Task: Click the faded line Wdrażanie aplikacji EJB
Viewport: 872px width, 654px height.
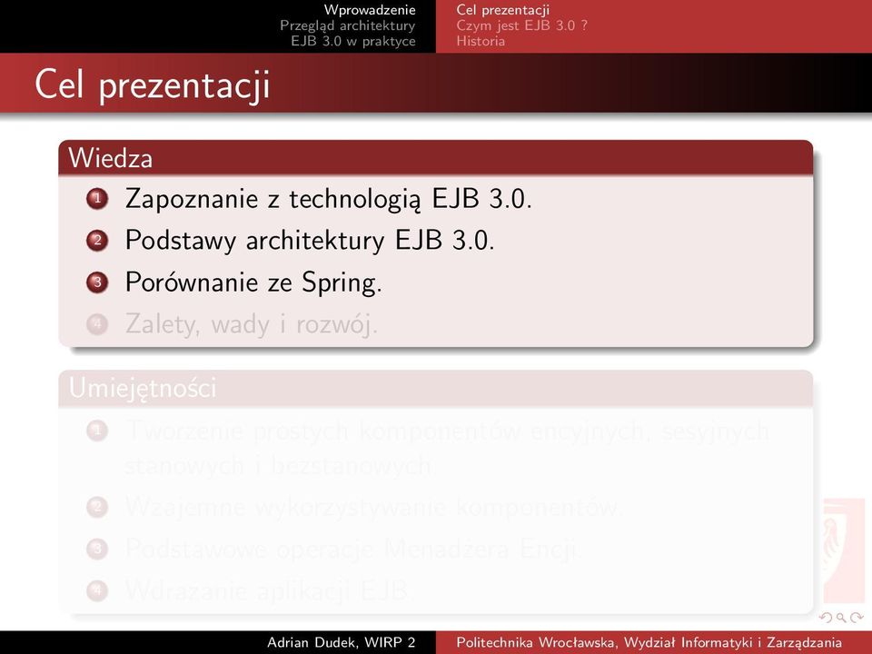Action: click(x=267, y=590)
